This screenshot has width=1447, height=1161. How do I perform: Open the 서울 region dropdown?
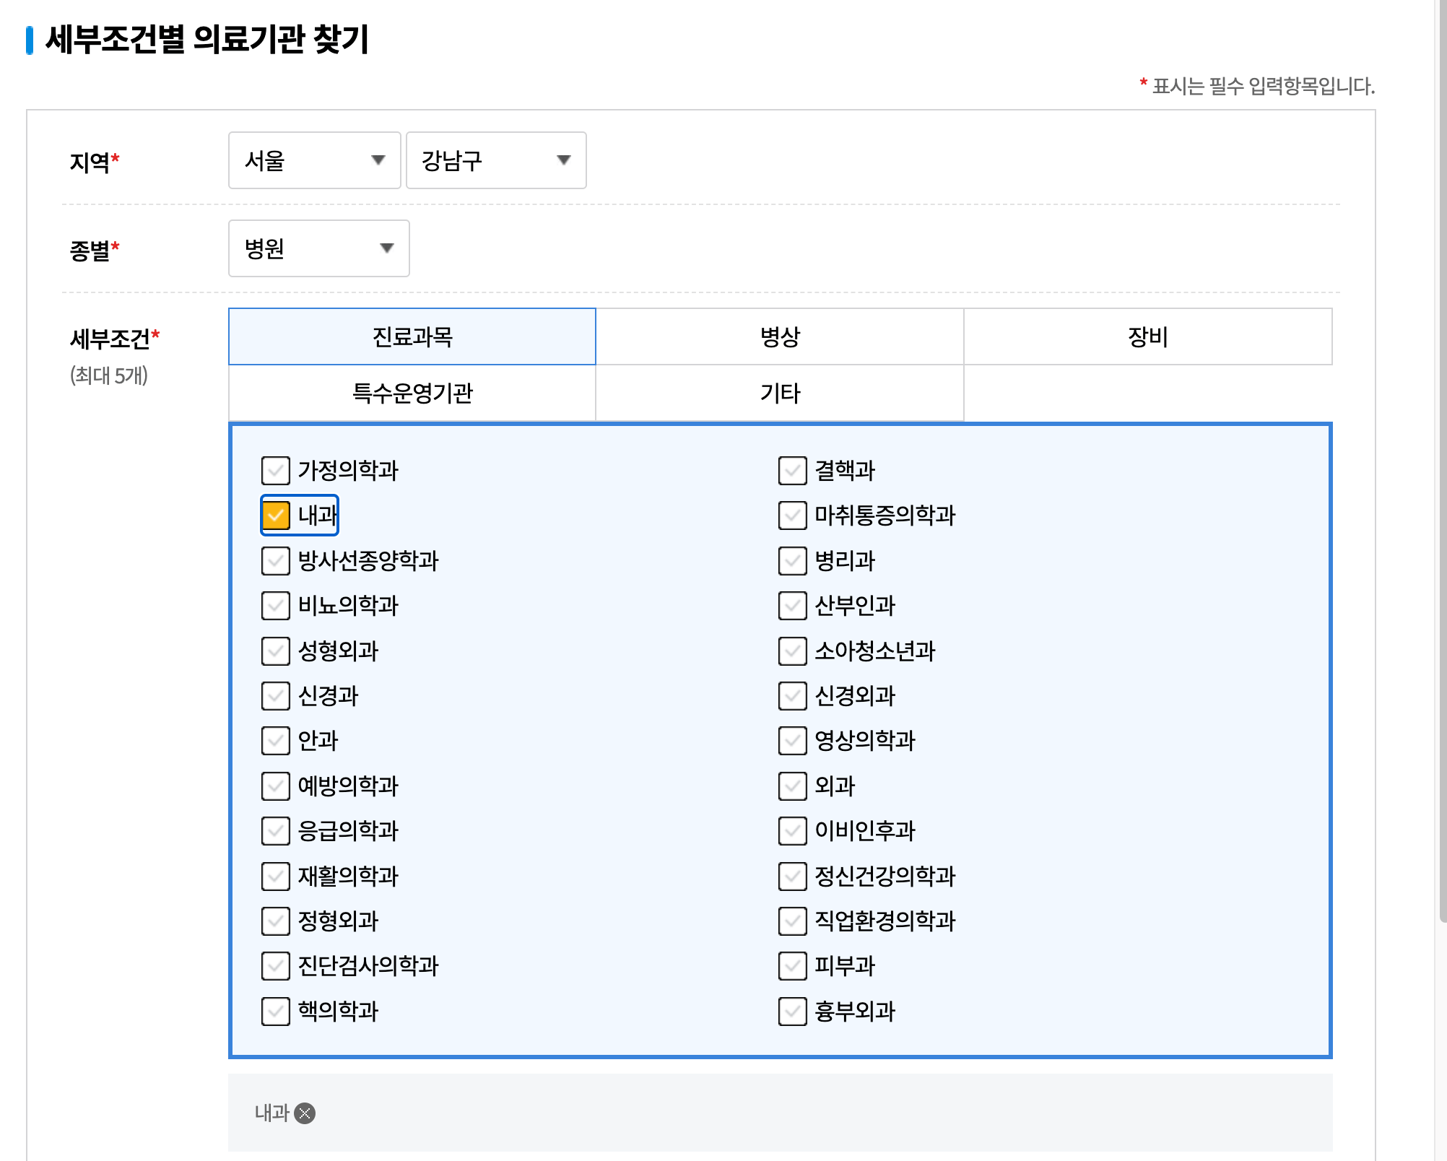pos(313,160)
